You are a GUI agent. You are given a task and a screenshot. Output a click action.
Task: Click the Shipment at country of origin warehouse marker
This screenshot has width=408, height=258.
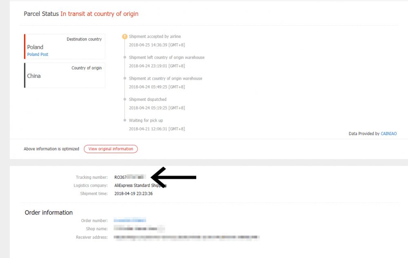tap(125, 78)
